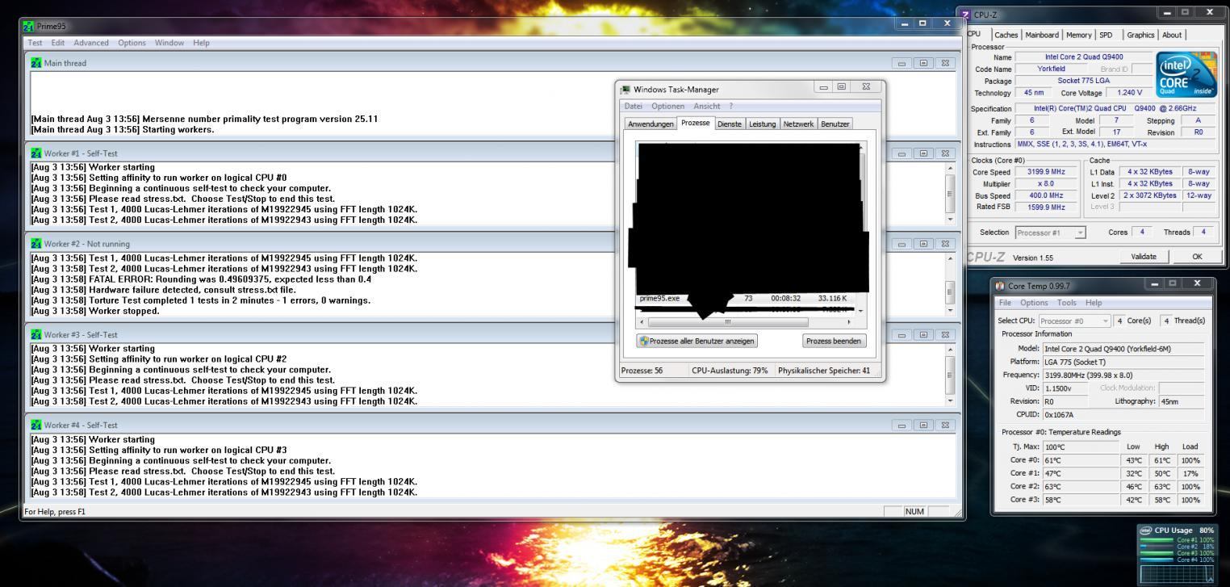Click the Intel icon on CPU Usage gadget
The width and height of the screenshot is (1230, 587).
[x=1145, y=530]
